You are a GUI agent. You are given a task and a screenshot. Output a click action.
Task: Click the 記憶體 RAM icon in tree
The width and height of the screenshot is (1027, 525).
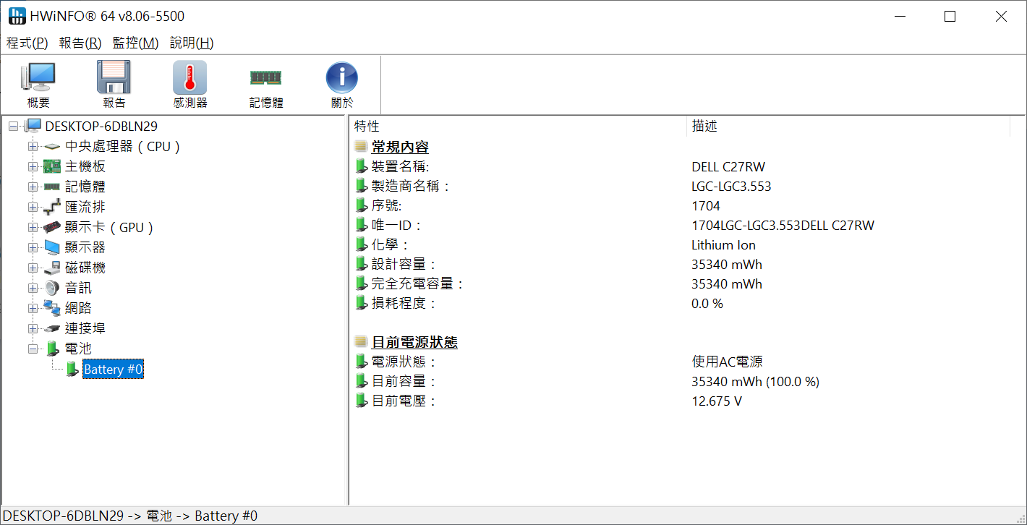(51, 187)
